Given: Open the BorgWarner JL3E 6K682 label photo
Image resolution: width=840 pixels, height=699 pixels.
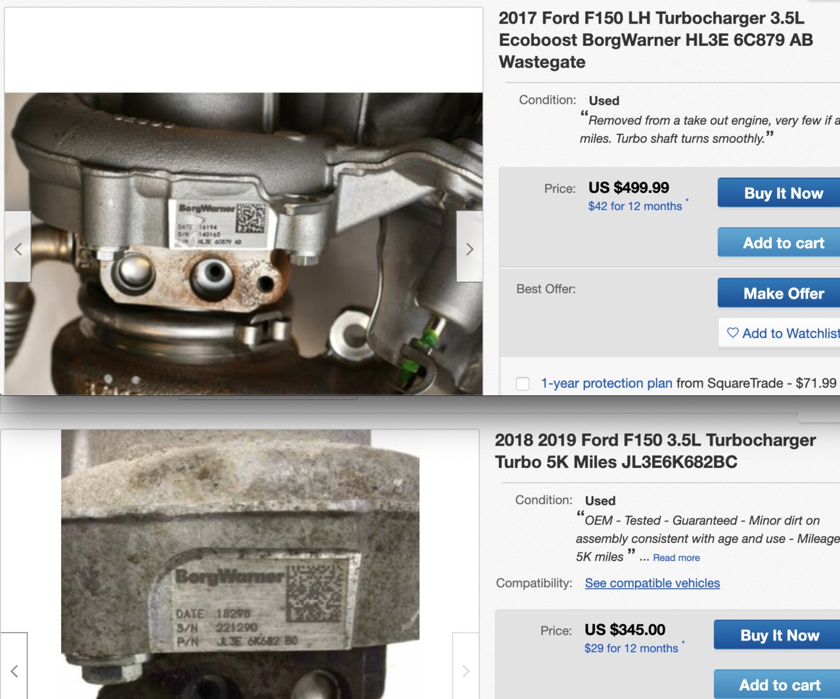Looking at the screenshot, I should [x=240, y=564].
